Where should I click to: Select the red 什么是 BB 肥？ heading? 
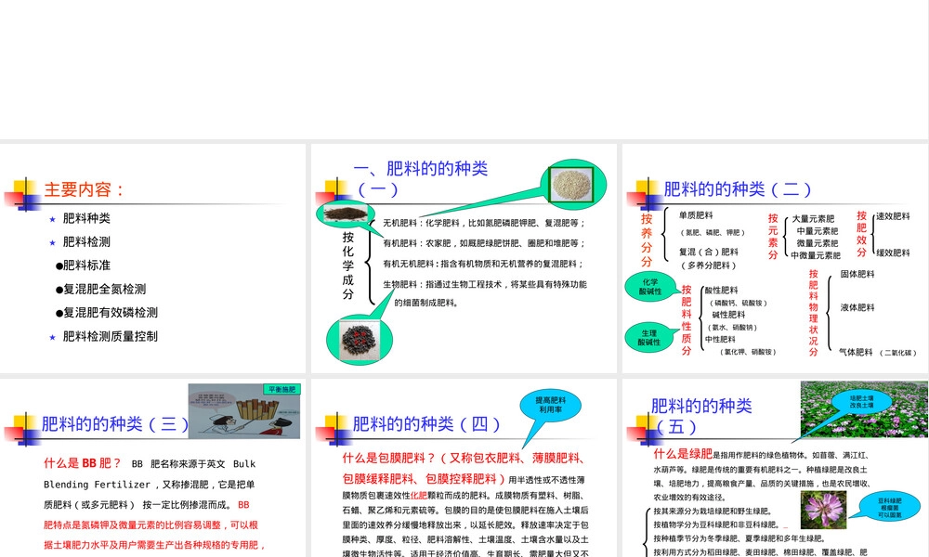click(x=83, y=463)
